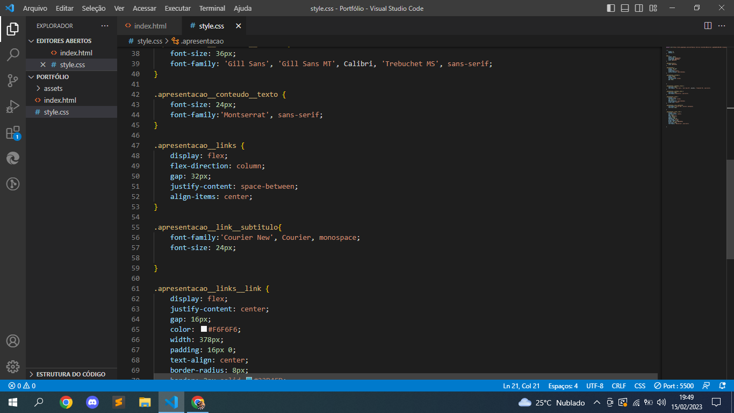Open notifications bell in status bar
Image resolution: width=734 pixels, height=413 pixels.
[x=723, y=386]
